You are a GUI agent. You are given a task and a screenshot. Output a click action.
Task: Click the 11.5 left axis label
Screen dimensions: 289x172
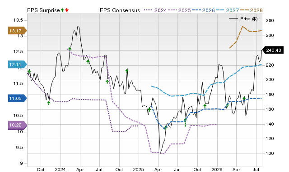(x=18, y=84)
